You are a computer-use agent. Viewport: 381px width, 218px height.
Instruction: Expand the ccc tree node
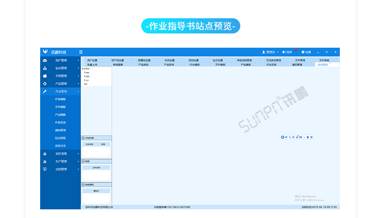click(x=84, y=80)
